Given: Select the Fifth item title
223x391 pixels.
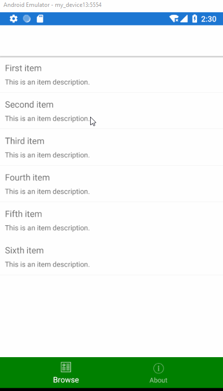Looking at the screenshot, I should (x=24, y=214).
